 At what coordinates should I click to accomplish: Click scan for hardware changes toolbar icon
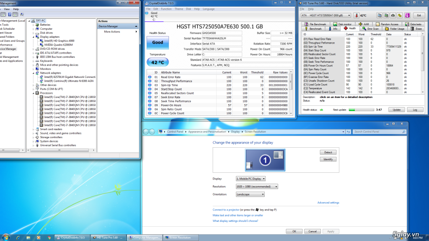tap(22, 15)
